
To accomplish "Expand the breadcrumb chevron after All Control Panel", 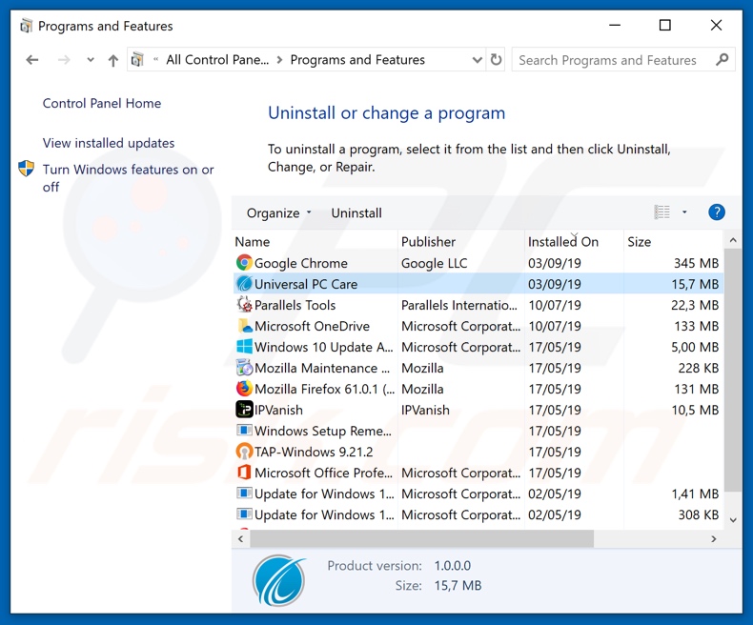I will 279,60.
